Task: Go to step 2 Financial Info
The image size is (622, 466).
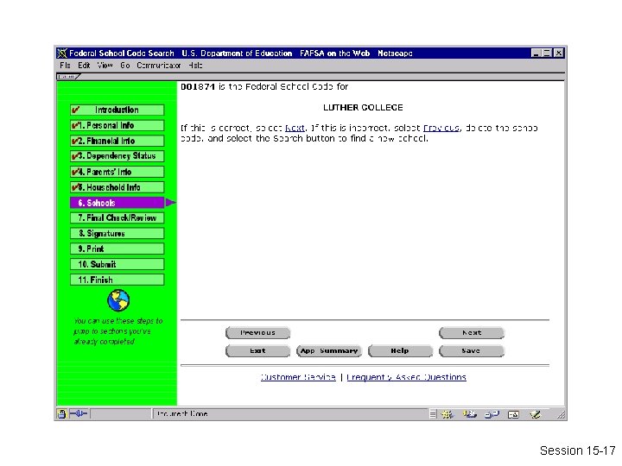Action: point(117,141)
